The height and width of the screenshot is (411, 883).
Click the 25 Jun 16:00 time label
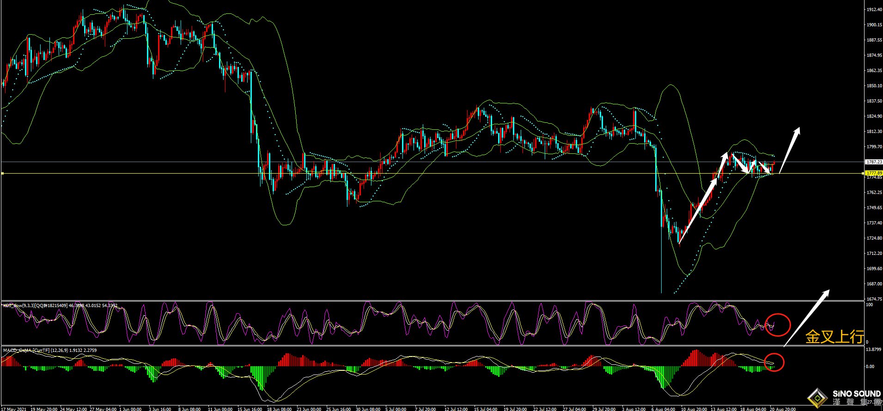point(338,409)
